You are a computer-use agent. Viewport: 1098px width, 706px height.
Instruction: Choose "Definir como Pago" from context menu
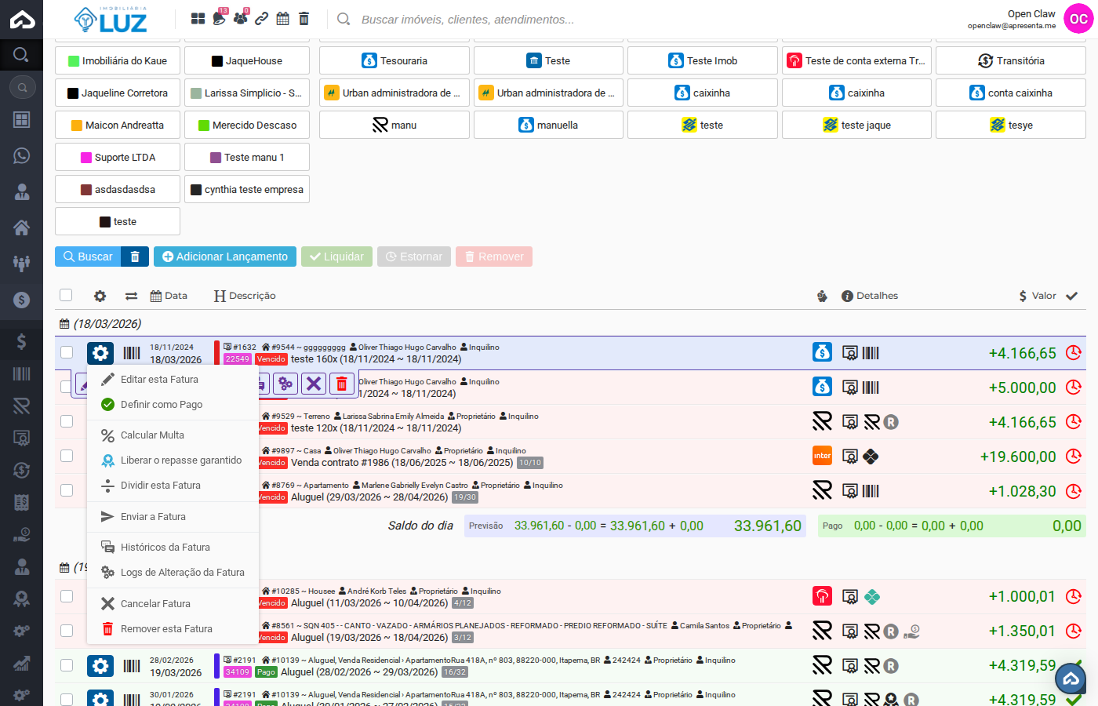click(162, 405)
